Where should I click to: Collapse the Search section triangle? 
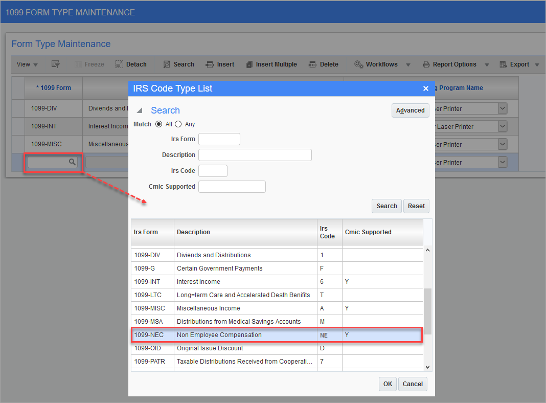coord(140,110)
